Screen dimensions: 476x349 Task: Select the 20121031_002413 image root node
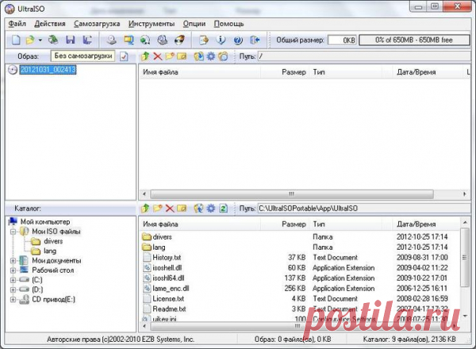[x=48, y=70]
